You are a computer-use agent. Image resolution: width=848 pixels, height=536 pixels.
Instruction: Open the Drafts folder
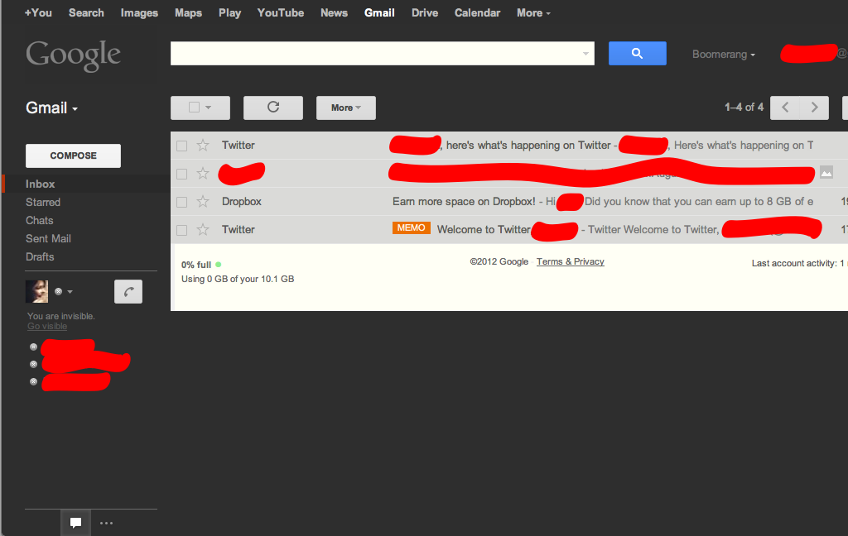pyautogui.click(x=40, y=257)
